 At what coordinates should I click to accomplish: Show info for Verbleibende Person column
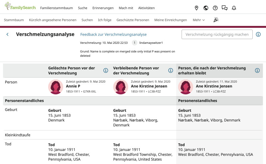tap(171, 70)
